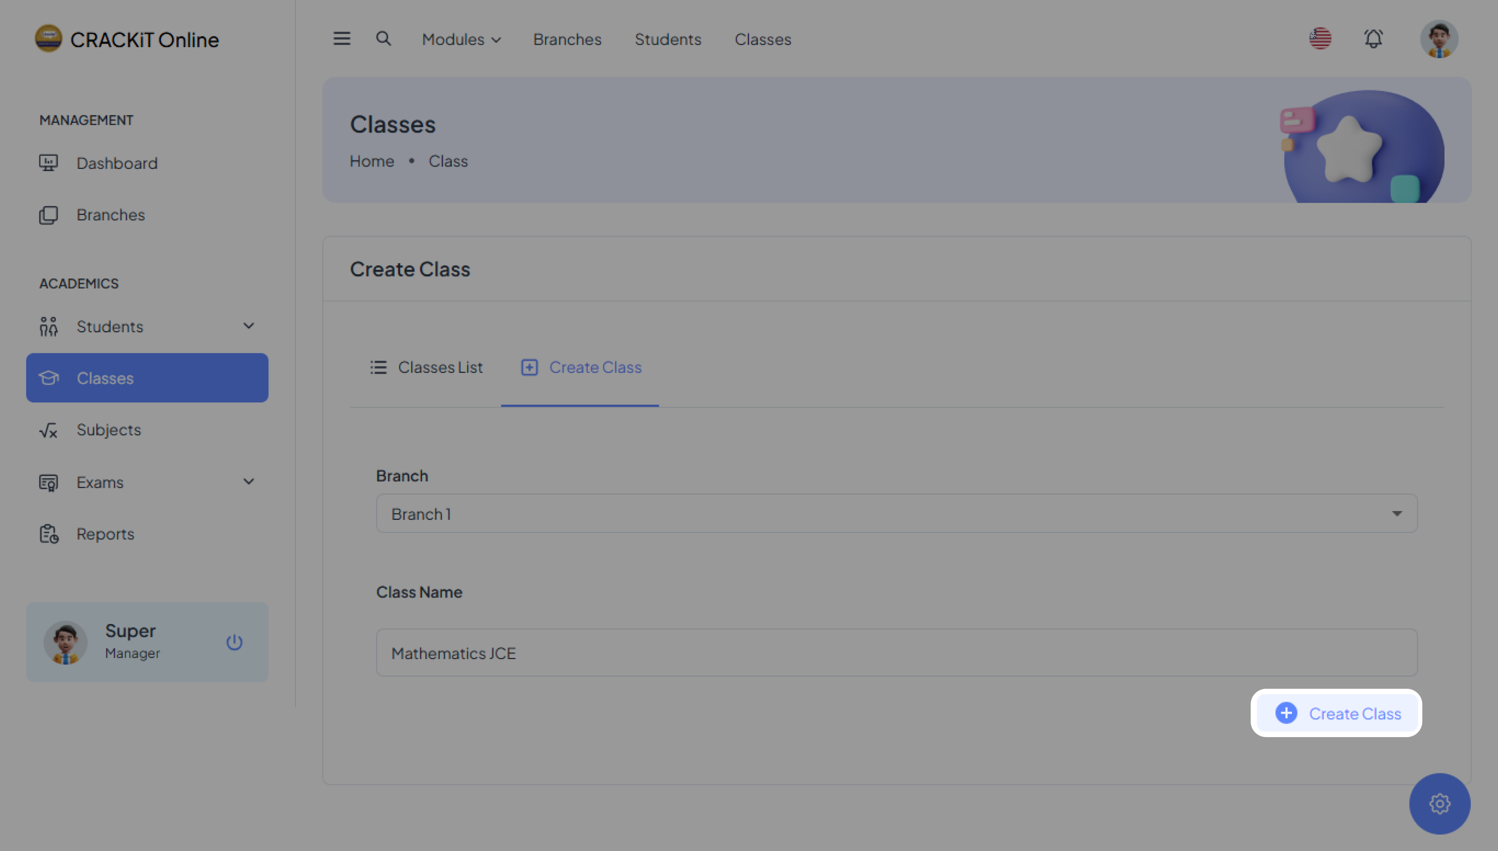Viewport: 1498px width, 851px height.
Task: Open the top-right profile avatar
Action: (x=1439, y=39)
